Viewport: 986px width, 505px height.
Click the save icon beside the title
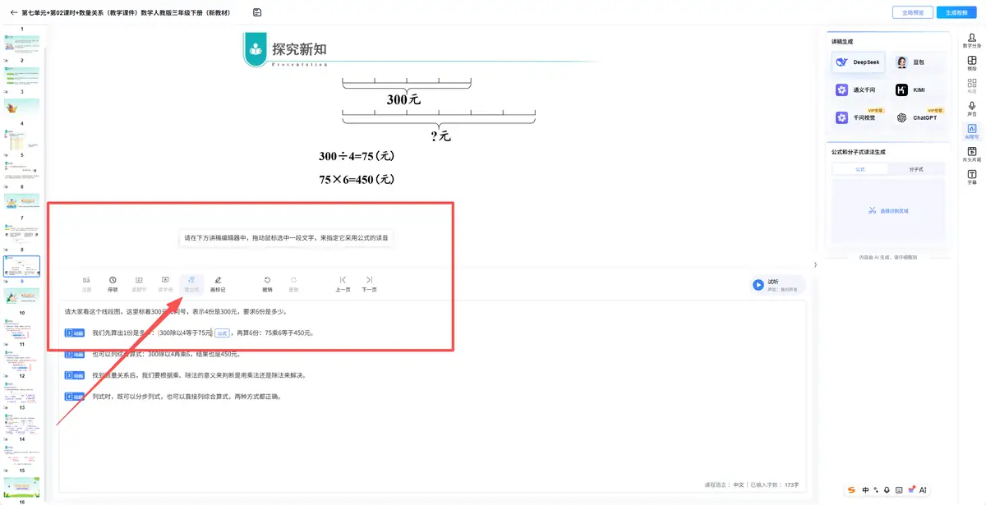click(x=257, y=12)
